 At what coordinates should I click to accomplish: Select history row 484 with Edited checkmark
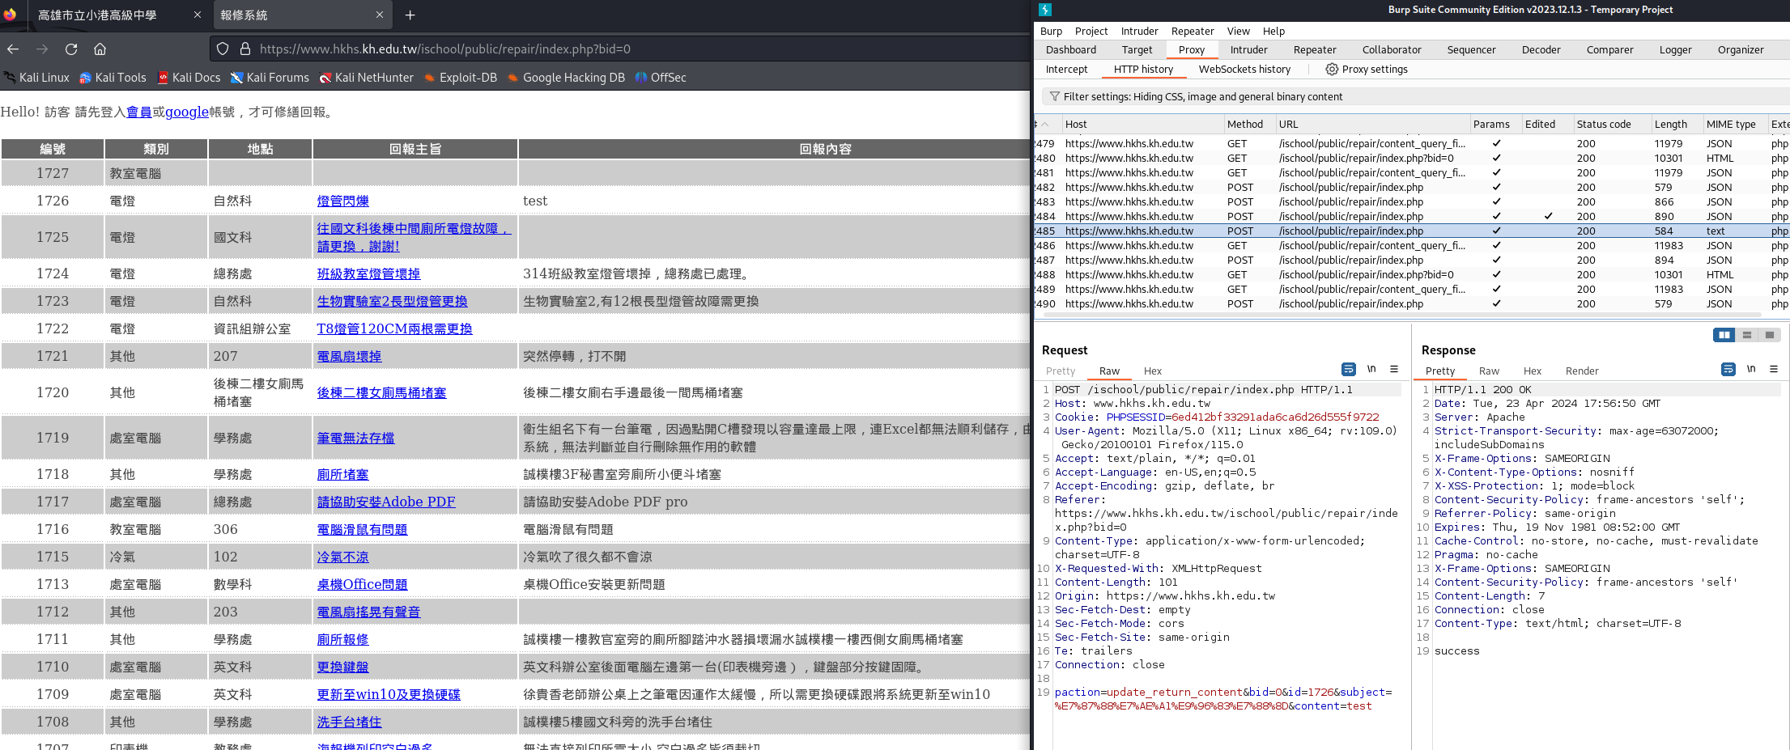[x=1411, y=216]
